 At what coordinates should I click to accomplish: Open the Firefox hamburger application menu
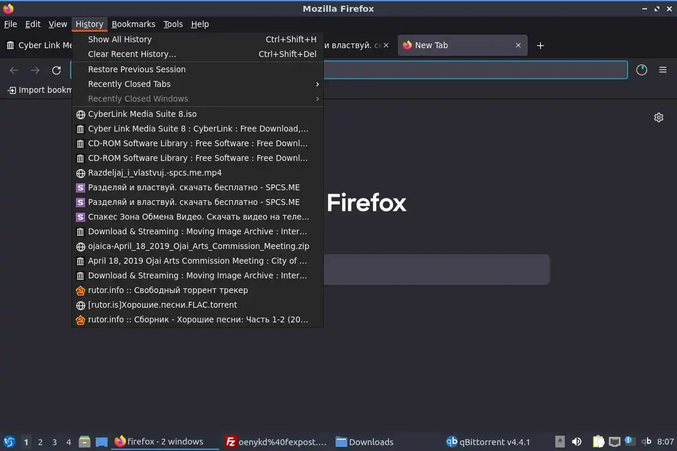coord(663,70)
